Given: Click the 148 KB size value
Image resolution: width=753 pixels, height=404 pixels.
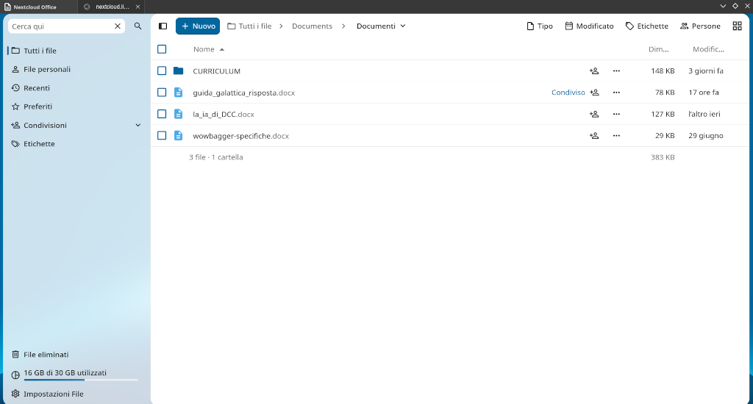Looking at the screenshot, I should coord(663,71).
